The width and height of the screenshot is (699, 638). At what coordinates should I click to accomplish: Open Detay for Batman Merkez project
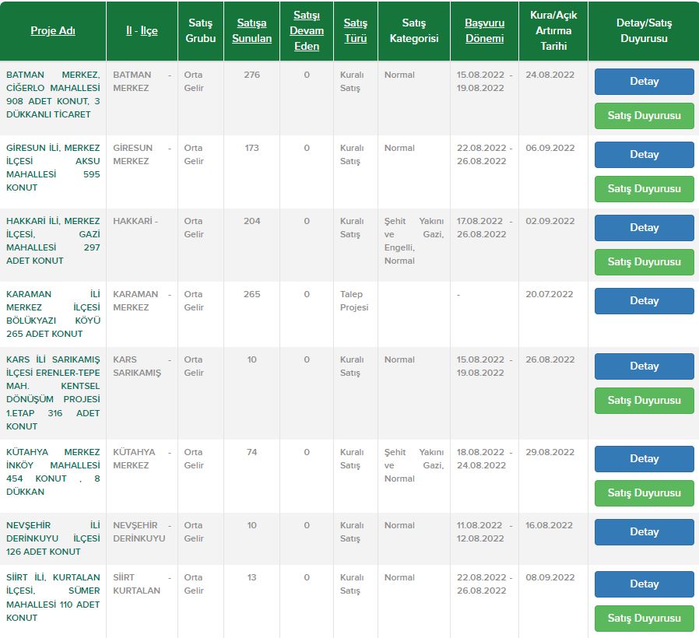click(x=644, y=82)
